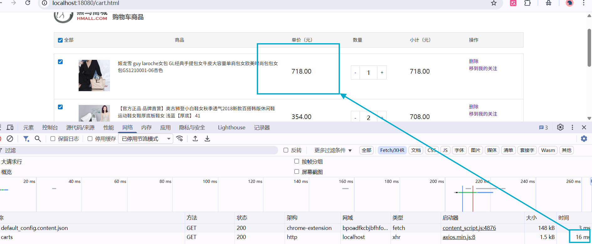Select the Fetch/XHR request type filter
592x244 pixels.
[392, 150]
